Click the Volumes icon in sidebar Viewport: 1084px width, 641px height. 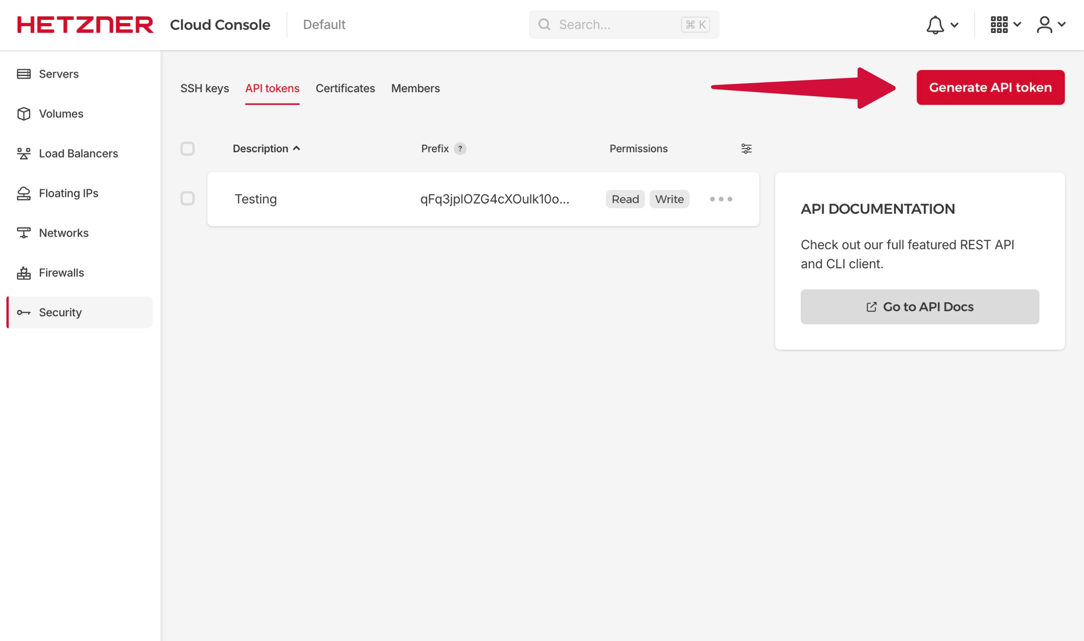point(23,113)
